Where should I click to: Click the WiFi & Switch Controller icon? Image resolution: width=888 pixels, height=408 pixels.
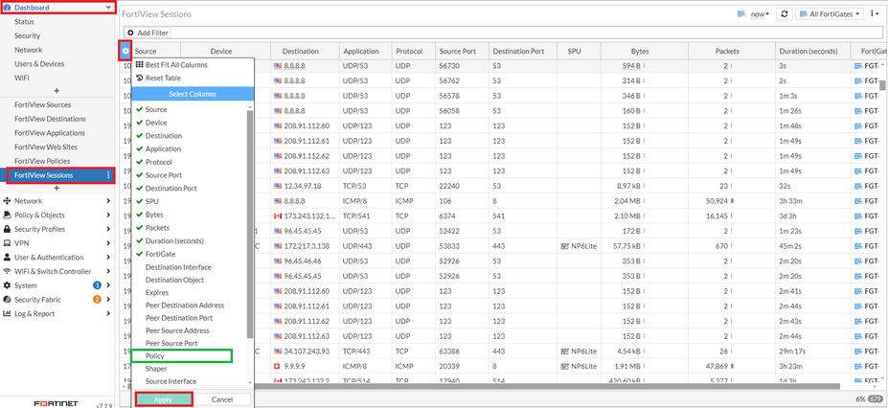8,272
